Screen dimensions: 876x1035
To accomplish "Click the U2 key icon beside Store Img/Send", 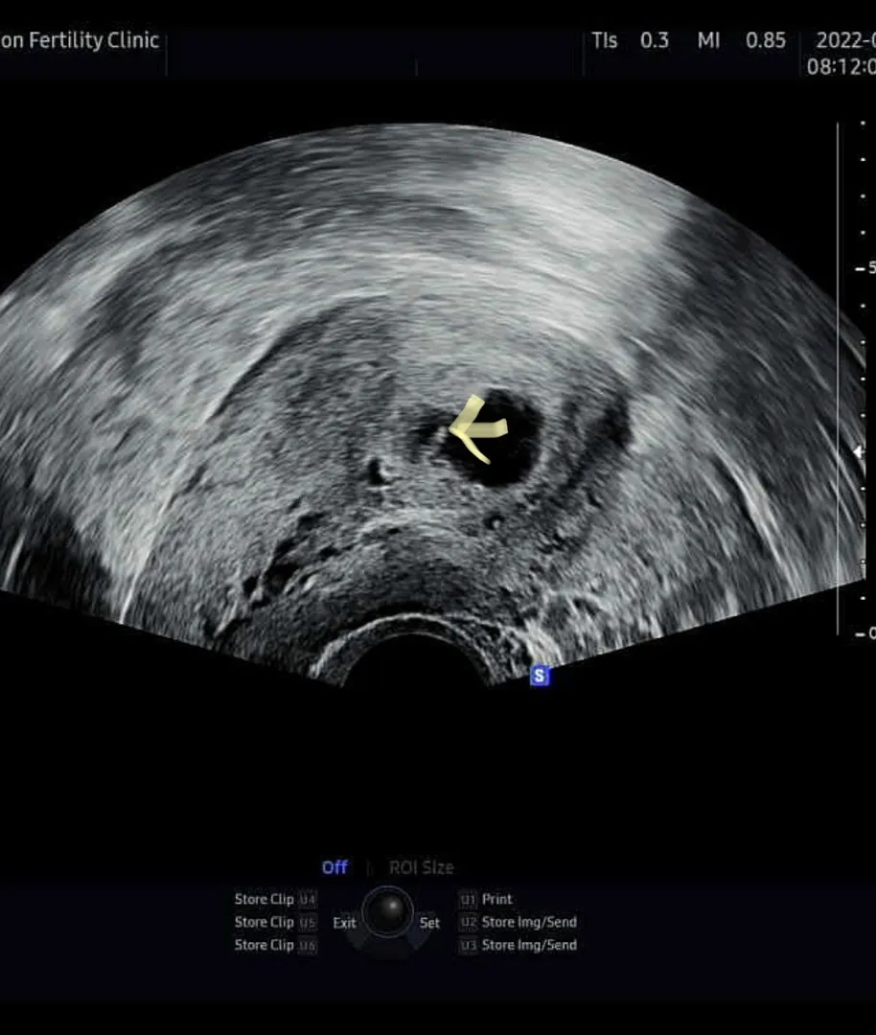I will point(468,922).
